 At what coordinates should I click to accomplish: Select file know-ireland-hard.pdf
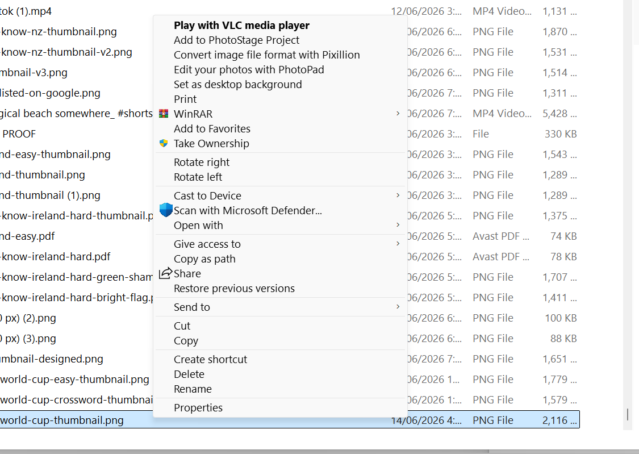pyautogui.click(x=55, y=257)
